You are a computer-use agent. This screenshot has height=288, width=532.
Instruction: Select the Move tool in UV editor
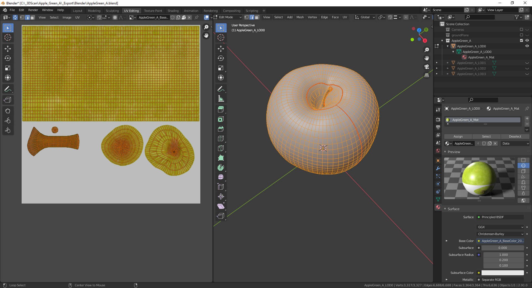tap(8, 49)
